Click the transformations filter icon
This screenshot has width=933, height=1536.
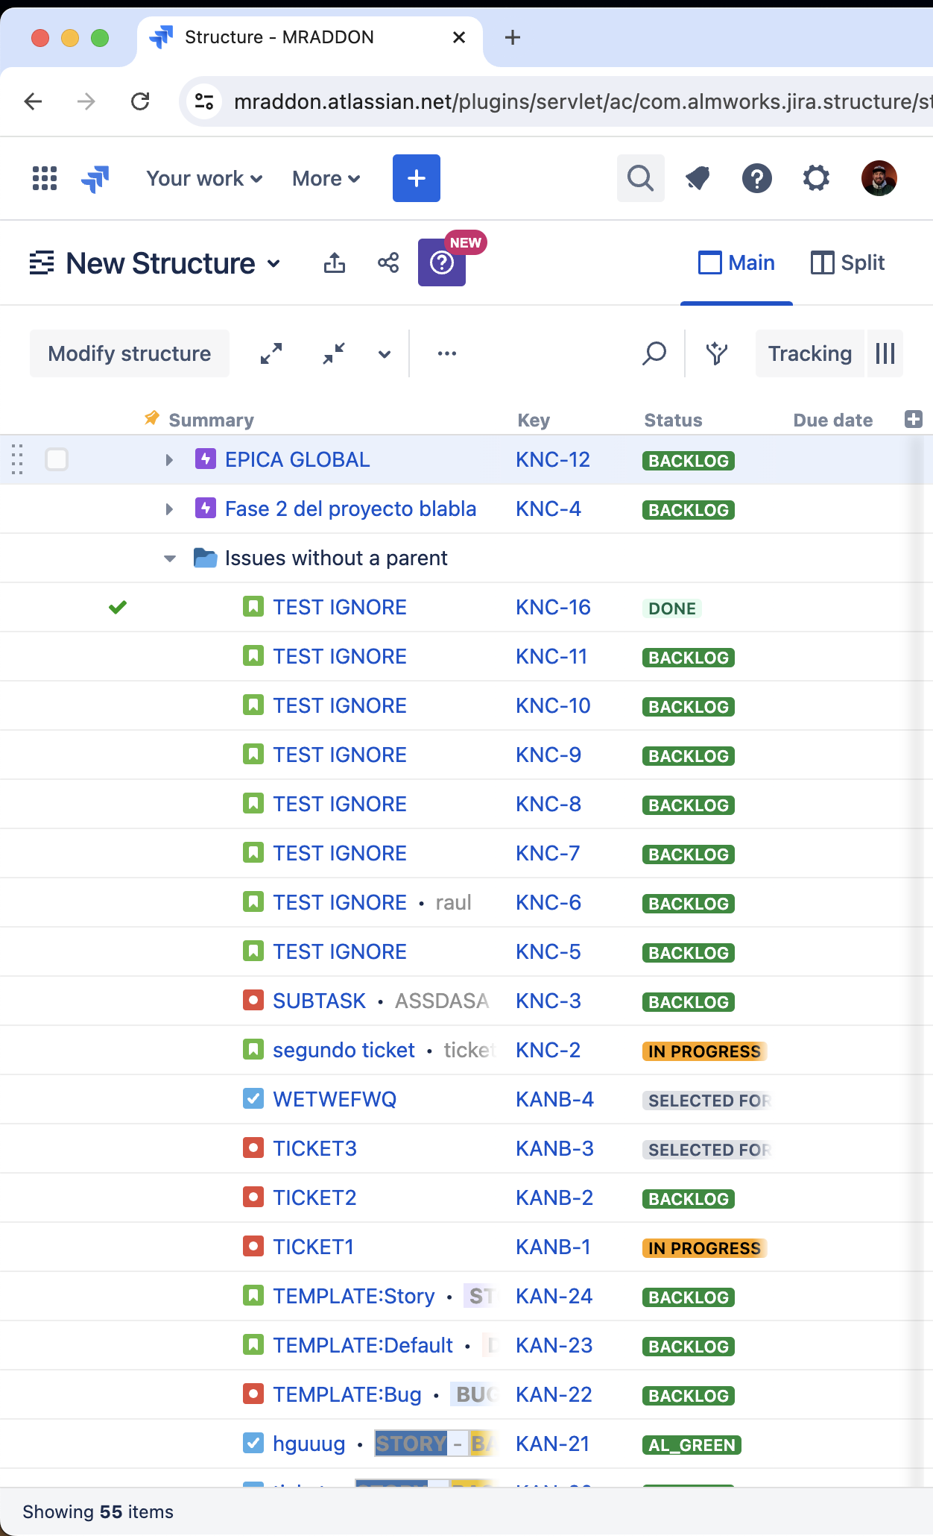tap(717, 353)
